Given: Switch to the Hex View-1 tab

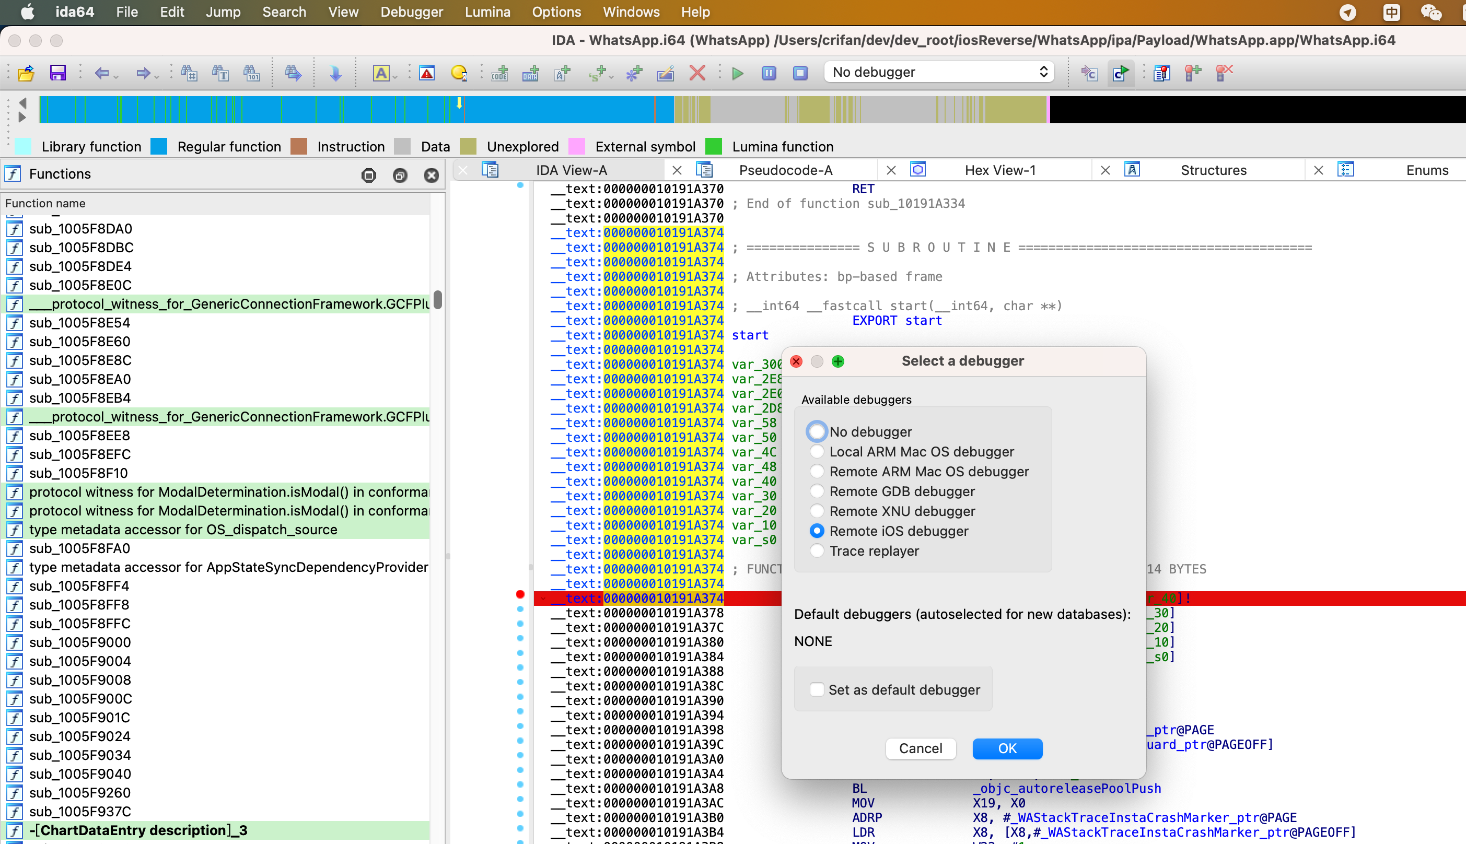Looking at the screenshot, I should pos(1000,170).
